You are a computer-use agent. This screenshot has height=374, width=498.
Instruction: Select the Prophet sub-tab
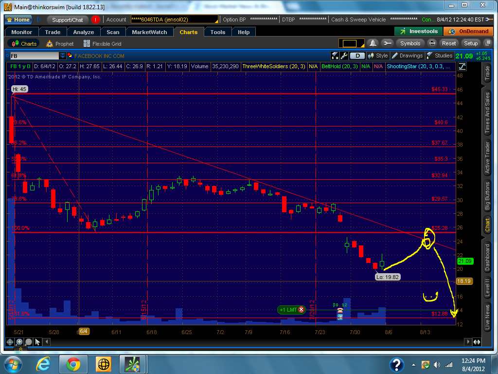(60, 43)
